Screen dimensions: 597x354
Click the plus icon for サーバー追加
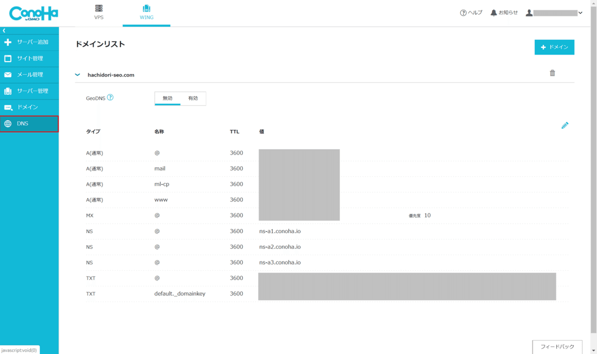click(7, 42)
